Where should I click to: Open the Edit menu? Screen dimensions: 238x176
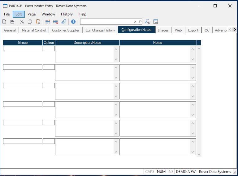19,14
